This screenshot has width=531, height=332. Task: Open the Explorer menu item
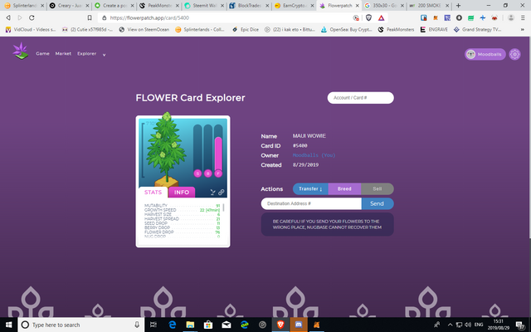[x=86, y=53]
